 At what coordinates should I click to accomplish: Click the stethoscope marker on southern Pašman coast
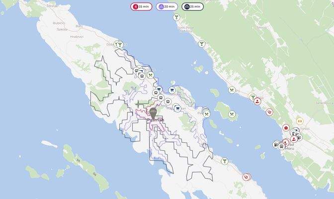[x=246, y=177]
